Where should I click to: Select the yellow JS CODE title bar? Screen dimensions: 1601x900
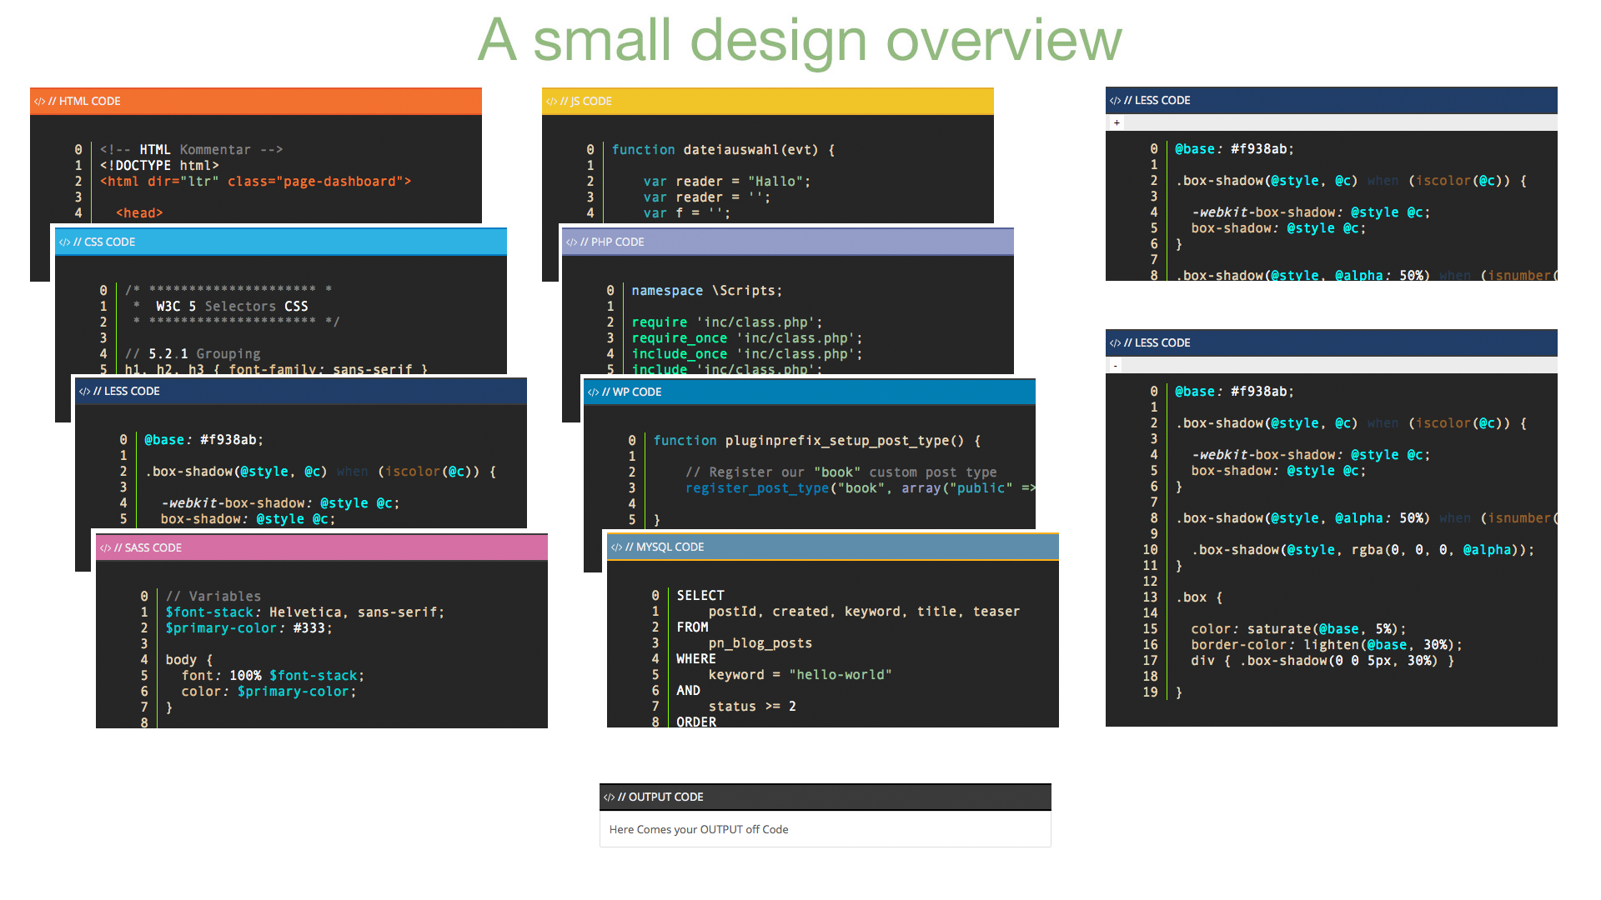pos(768,101)
